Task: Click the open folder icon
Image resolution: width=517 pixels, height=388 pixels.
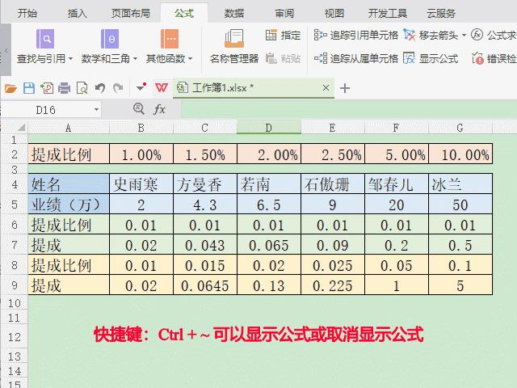Action: click(x=11, y=88)
